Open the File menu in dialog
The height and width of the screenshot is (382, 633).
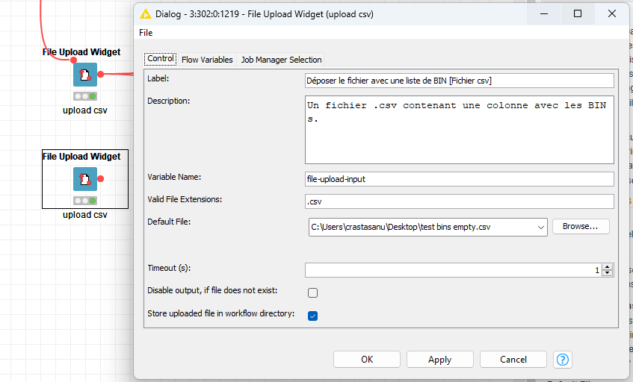[146, 33]
